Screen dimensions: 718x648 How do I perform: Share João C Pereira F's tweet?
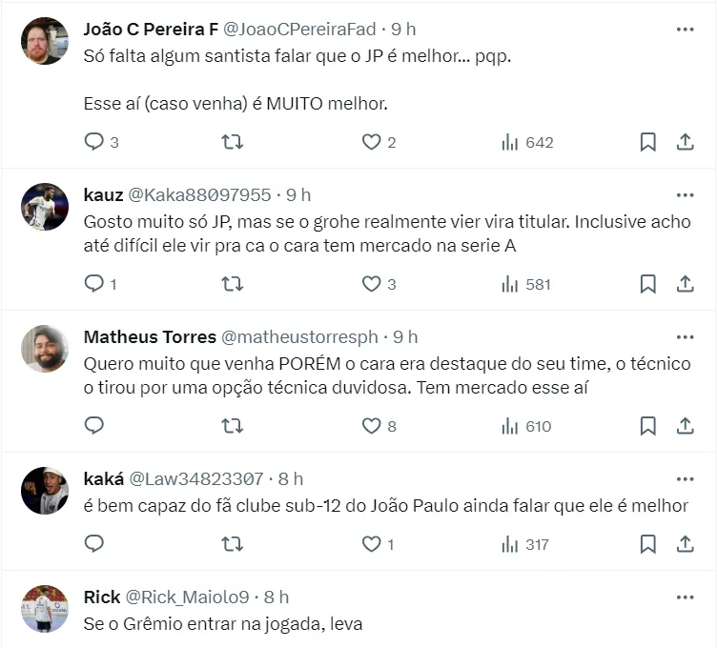point(685,142)
